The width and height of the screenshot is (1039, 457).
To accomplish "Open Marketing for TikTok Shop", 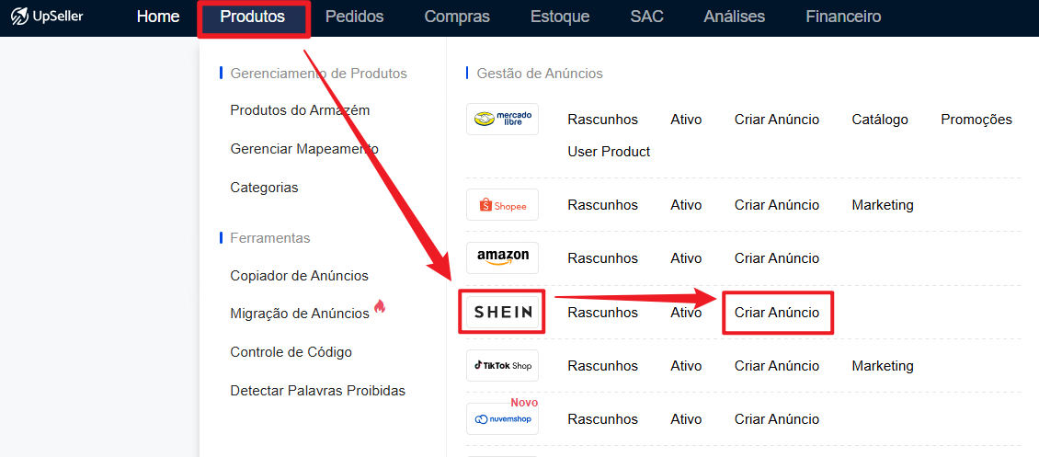I will 883,366.
